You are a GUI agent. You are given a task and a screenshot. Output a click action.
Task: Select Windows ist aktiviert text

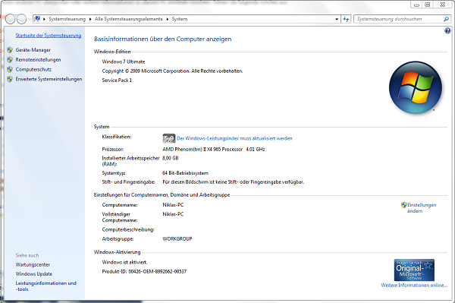pyautogui.click(x=124, y=262)
